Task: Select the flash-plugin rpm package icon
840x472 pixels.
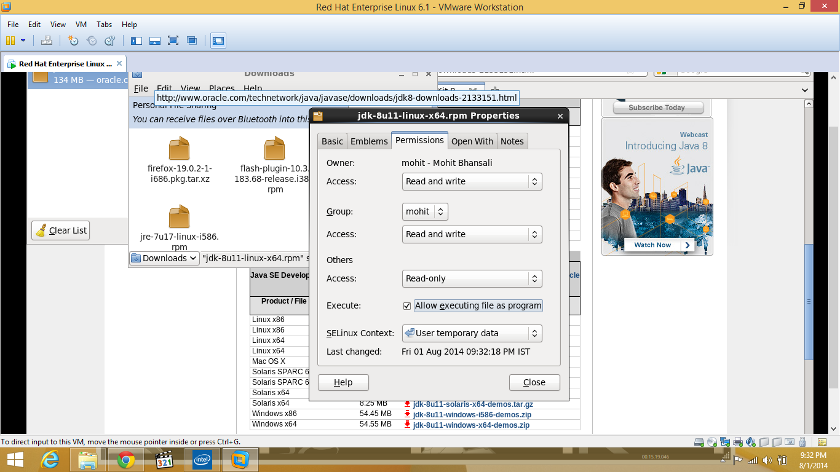Action: 275,149
